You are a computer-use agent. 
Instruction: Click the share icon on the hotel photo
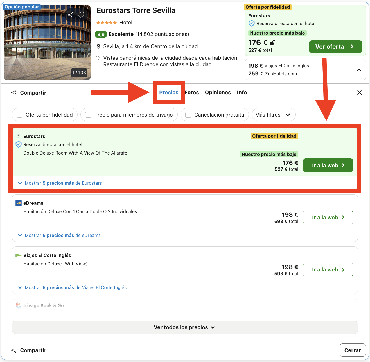point(71,15)
